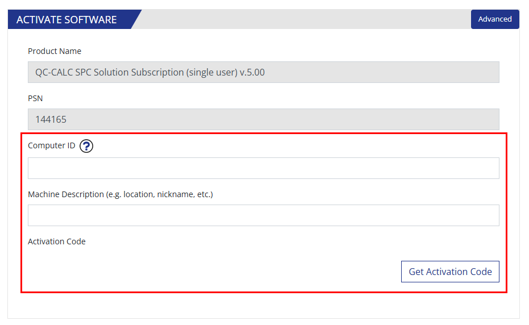Focus the Computer ID input field
Image resolution: width=529 pixels, height=325 pixels.
pyautogui.click(x=264, y=168)
